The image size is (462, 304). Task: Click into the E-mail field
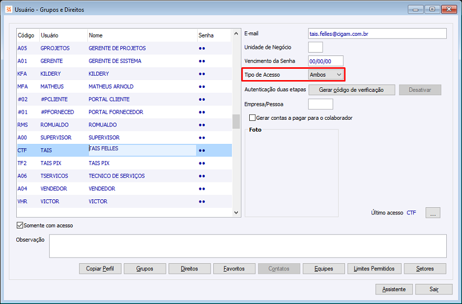377,34
